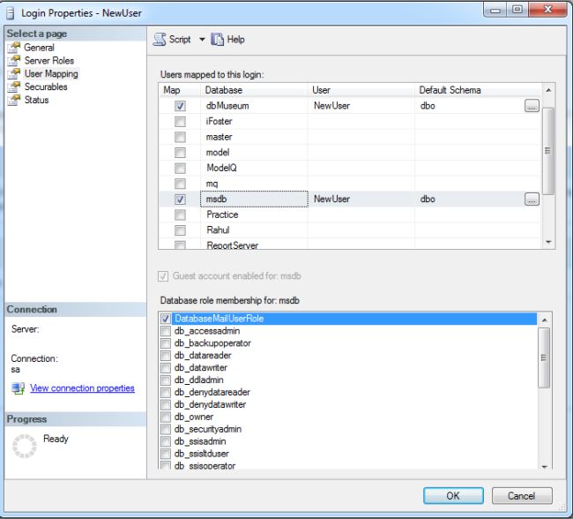Select the dbMuseum database cell
The image size is (573, 519).
point(254,106)
